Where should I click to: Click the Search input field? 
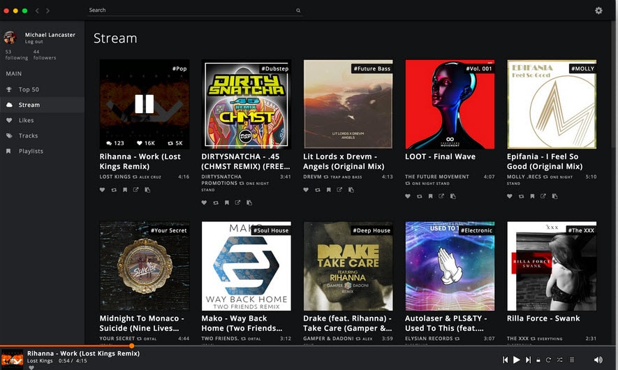click(x=192, y=10)
